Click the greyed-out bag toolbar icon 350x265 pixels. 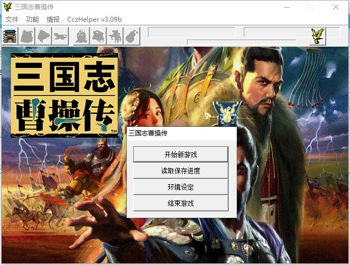click(27, 36)
